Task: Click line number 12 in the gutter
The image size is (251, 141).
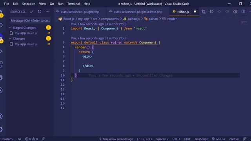Action: pyautogui.click(x=63, y=85)
